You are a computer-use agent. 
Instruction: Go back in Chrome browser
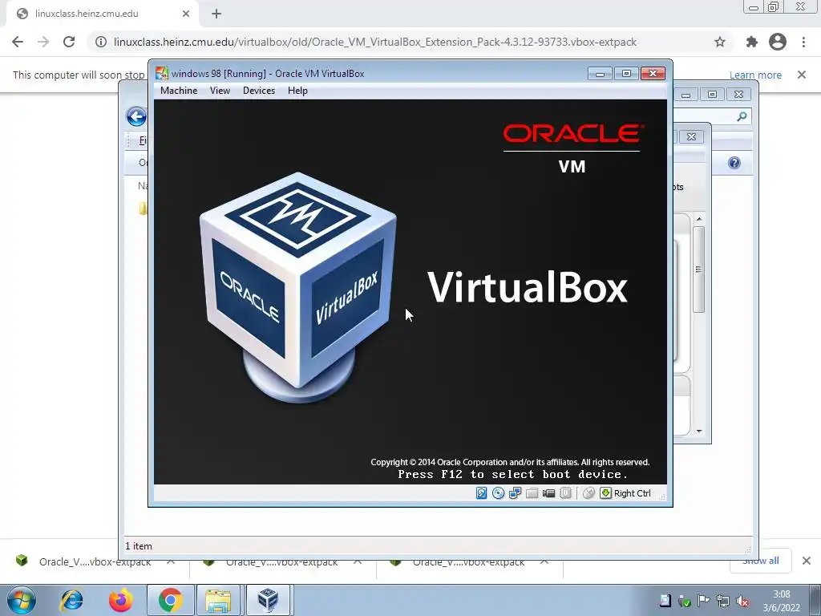coord(18,42)
